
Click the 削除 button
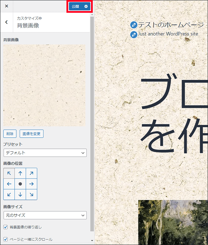[10, 134]
